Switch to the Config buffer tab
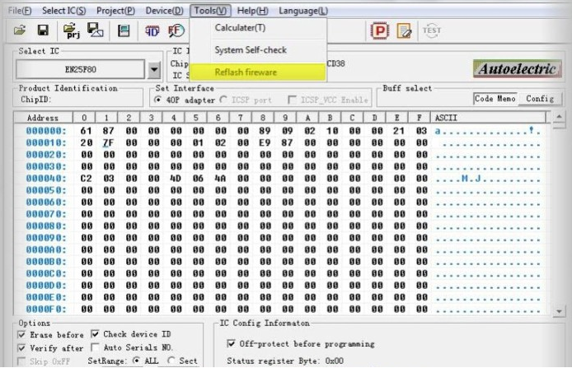 (x=540, y=98)
